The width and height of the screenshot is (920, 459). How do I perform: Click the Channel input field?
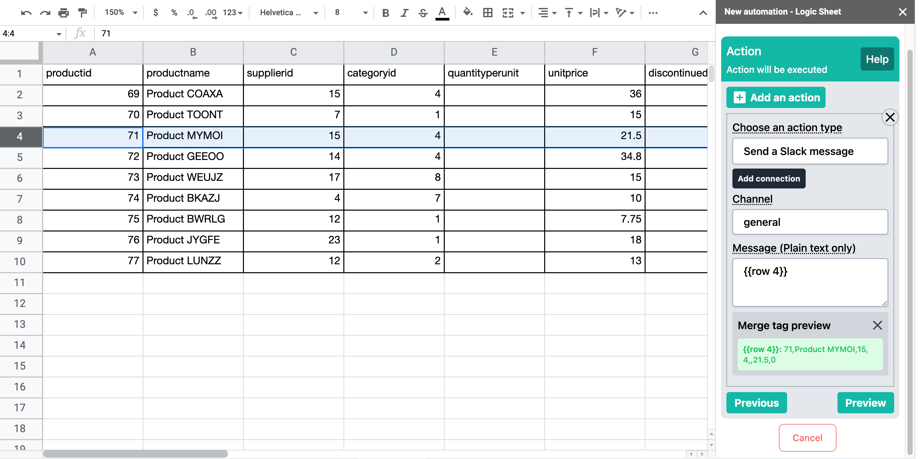(x=810, y=222)
